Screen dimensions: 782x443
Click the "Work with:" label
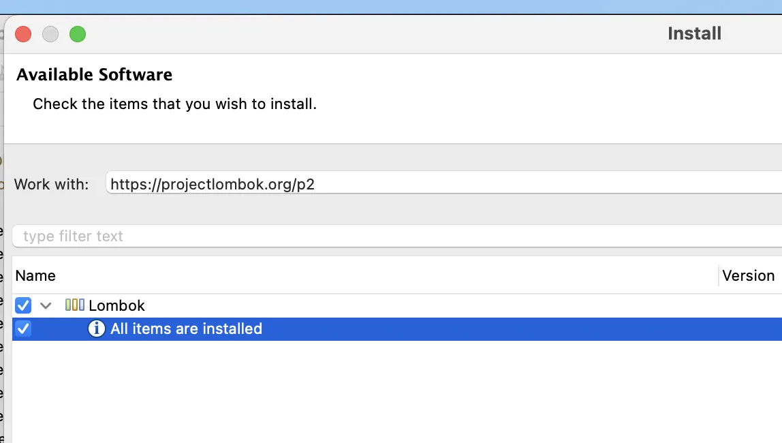click(51, 184)
